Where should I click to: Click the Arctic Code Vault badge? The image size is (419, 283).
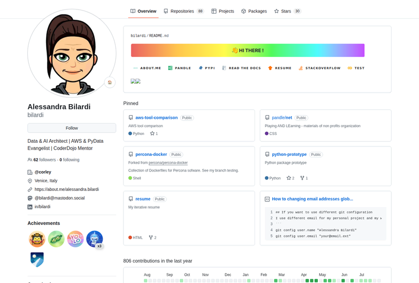[x=37, y=259]
